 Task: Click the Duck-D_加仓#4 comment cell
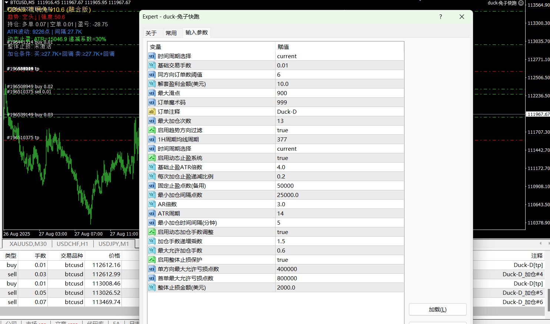(523, 274)
